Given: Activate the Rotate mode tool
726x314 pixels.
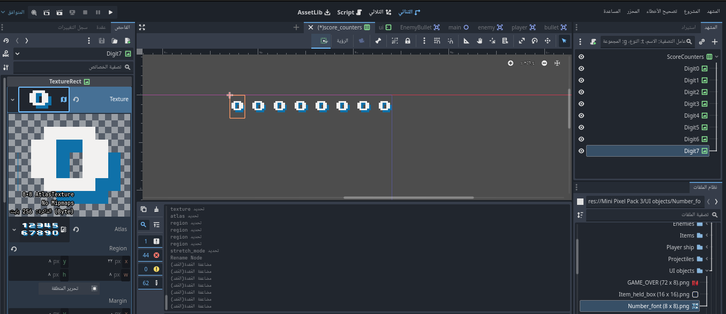Looking at the screenshot, I should pos(534,41).
